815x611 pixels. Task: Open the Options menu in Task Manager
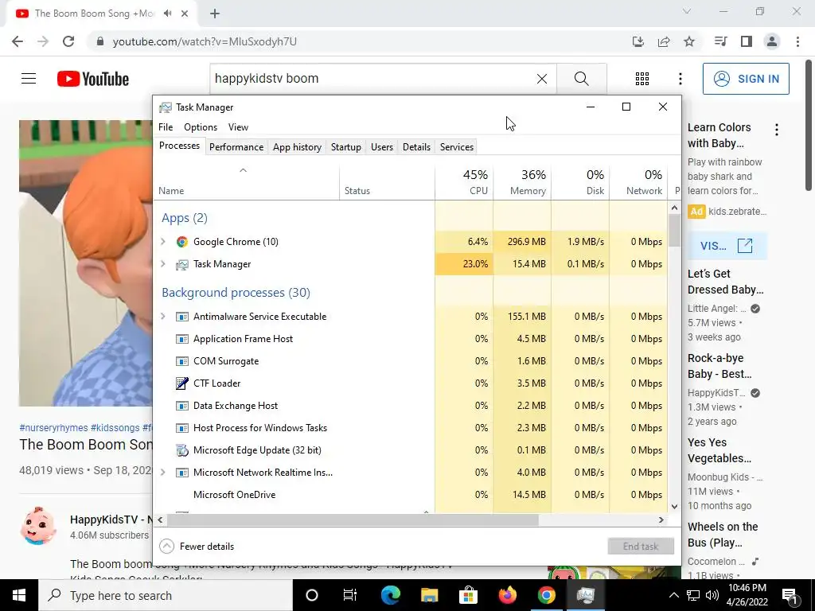pyautogui.click(x=201, y=127)
